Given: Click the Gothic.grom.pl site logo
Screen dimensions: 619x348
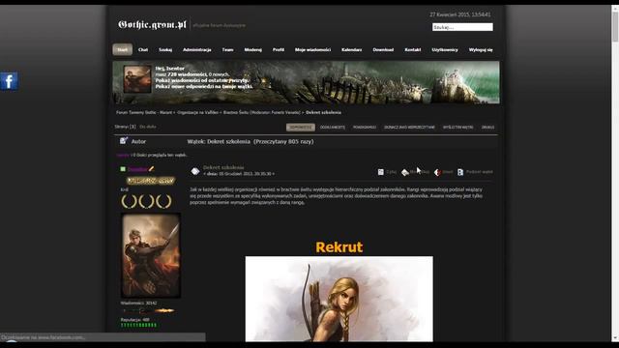Looking at the screenshot, I should coord(152,25).
